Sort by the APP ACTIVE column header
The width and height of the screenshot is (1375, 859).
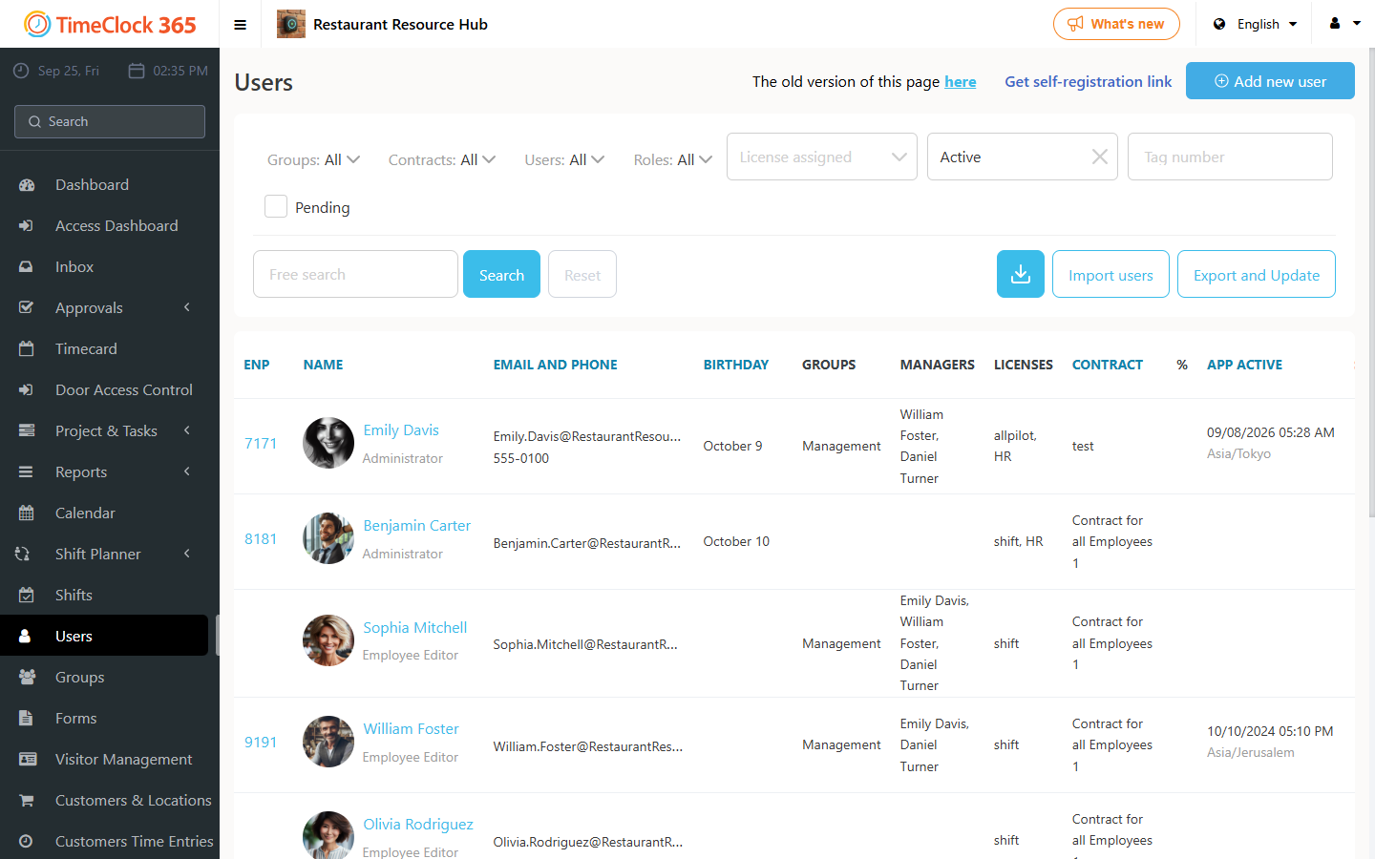click(x=1244, y=365)
